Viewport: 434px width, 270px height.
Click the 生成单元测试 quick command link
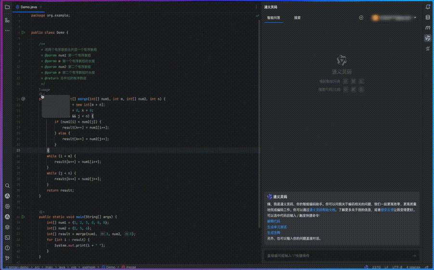[277, 227]
